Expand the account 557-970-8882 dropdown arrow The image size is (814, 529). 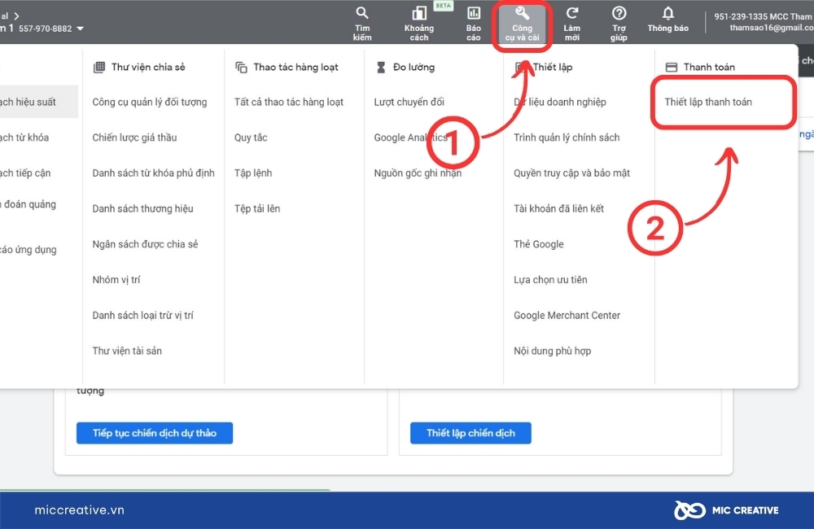[80, 28]
